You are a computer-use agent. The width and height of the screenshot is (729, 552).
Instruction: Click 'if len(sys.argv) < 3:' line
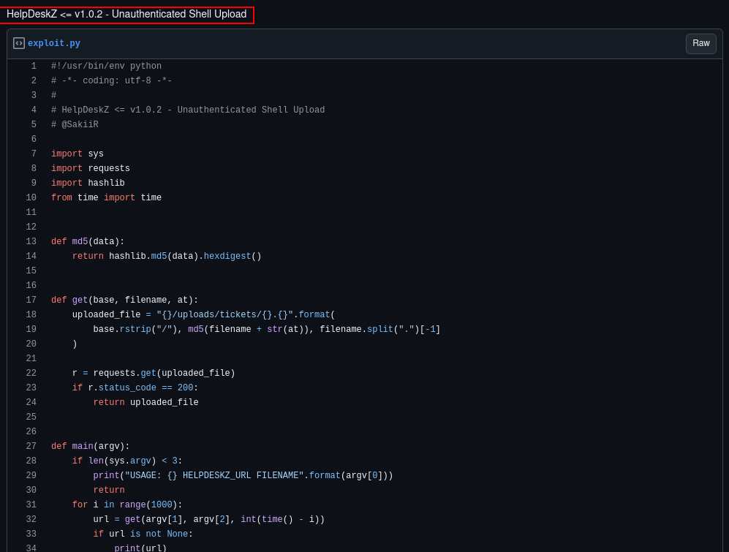[x=127, y=461]
